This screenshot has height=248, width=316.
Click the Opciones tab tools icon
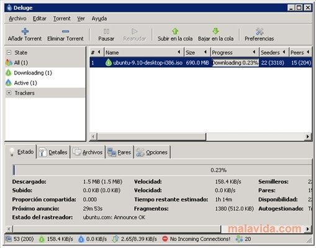point(140,152)
